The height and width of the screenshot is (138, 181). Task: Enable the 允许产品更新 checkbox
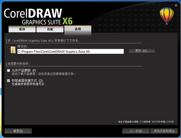pos(8,71)
